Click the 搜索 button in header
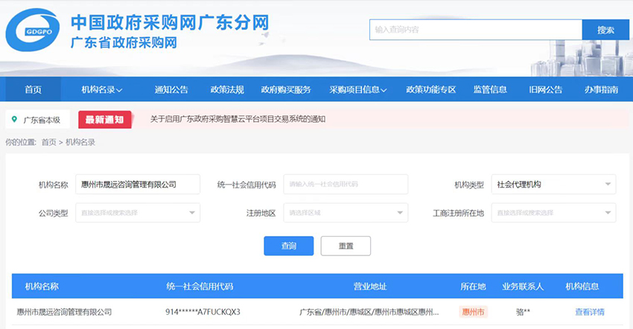 tap(605, 30)
